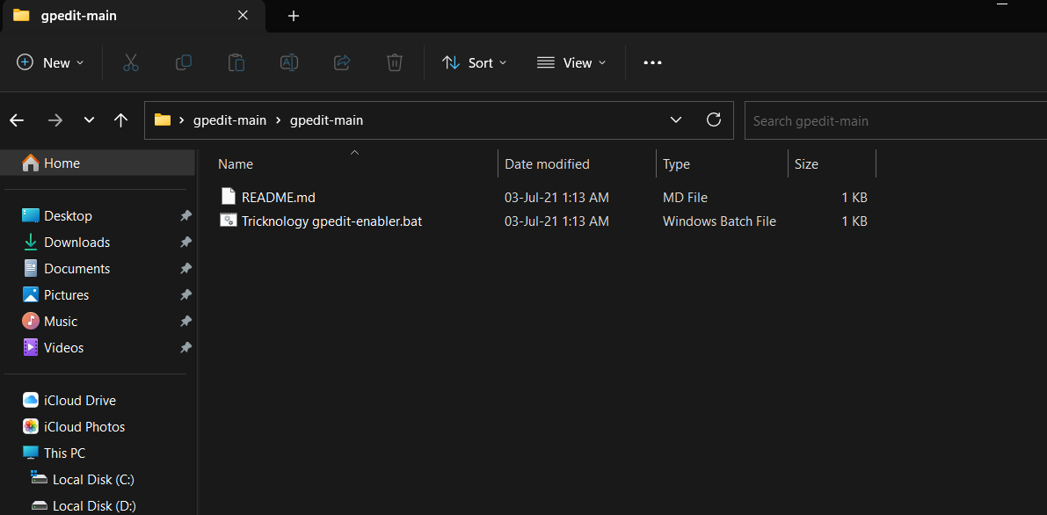Copy a file with the Copy icon
1047x515 pixels.
183,62
